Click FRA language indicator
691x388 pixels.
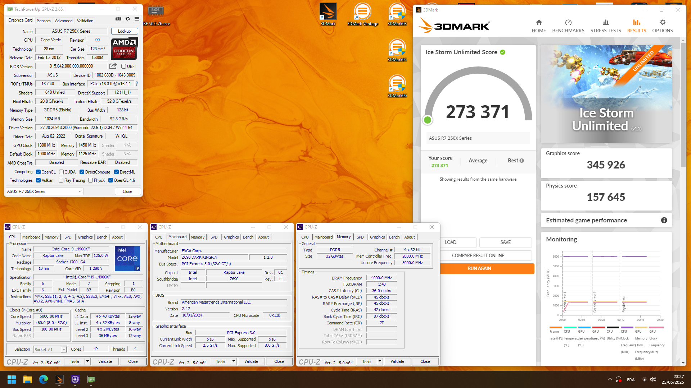click(x=631, y=380)
